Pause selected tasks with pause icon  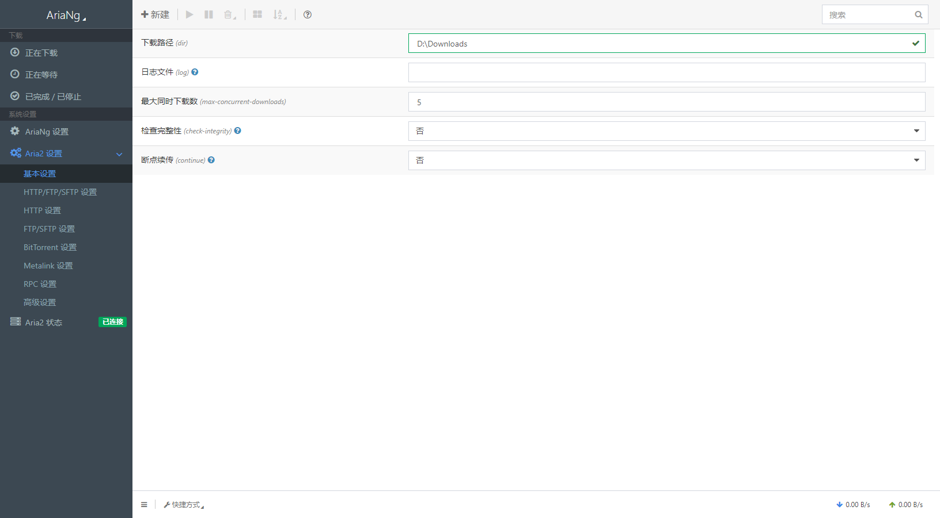pos(209,14)
